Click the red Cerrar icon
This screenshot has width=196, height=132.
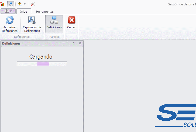[x=71, y=21]
